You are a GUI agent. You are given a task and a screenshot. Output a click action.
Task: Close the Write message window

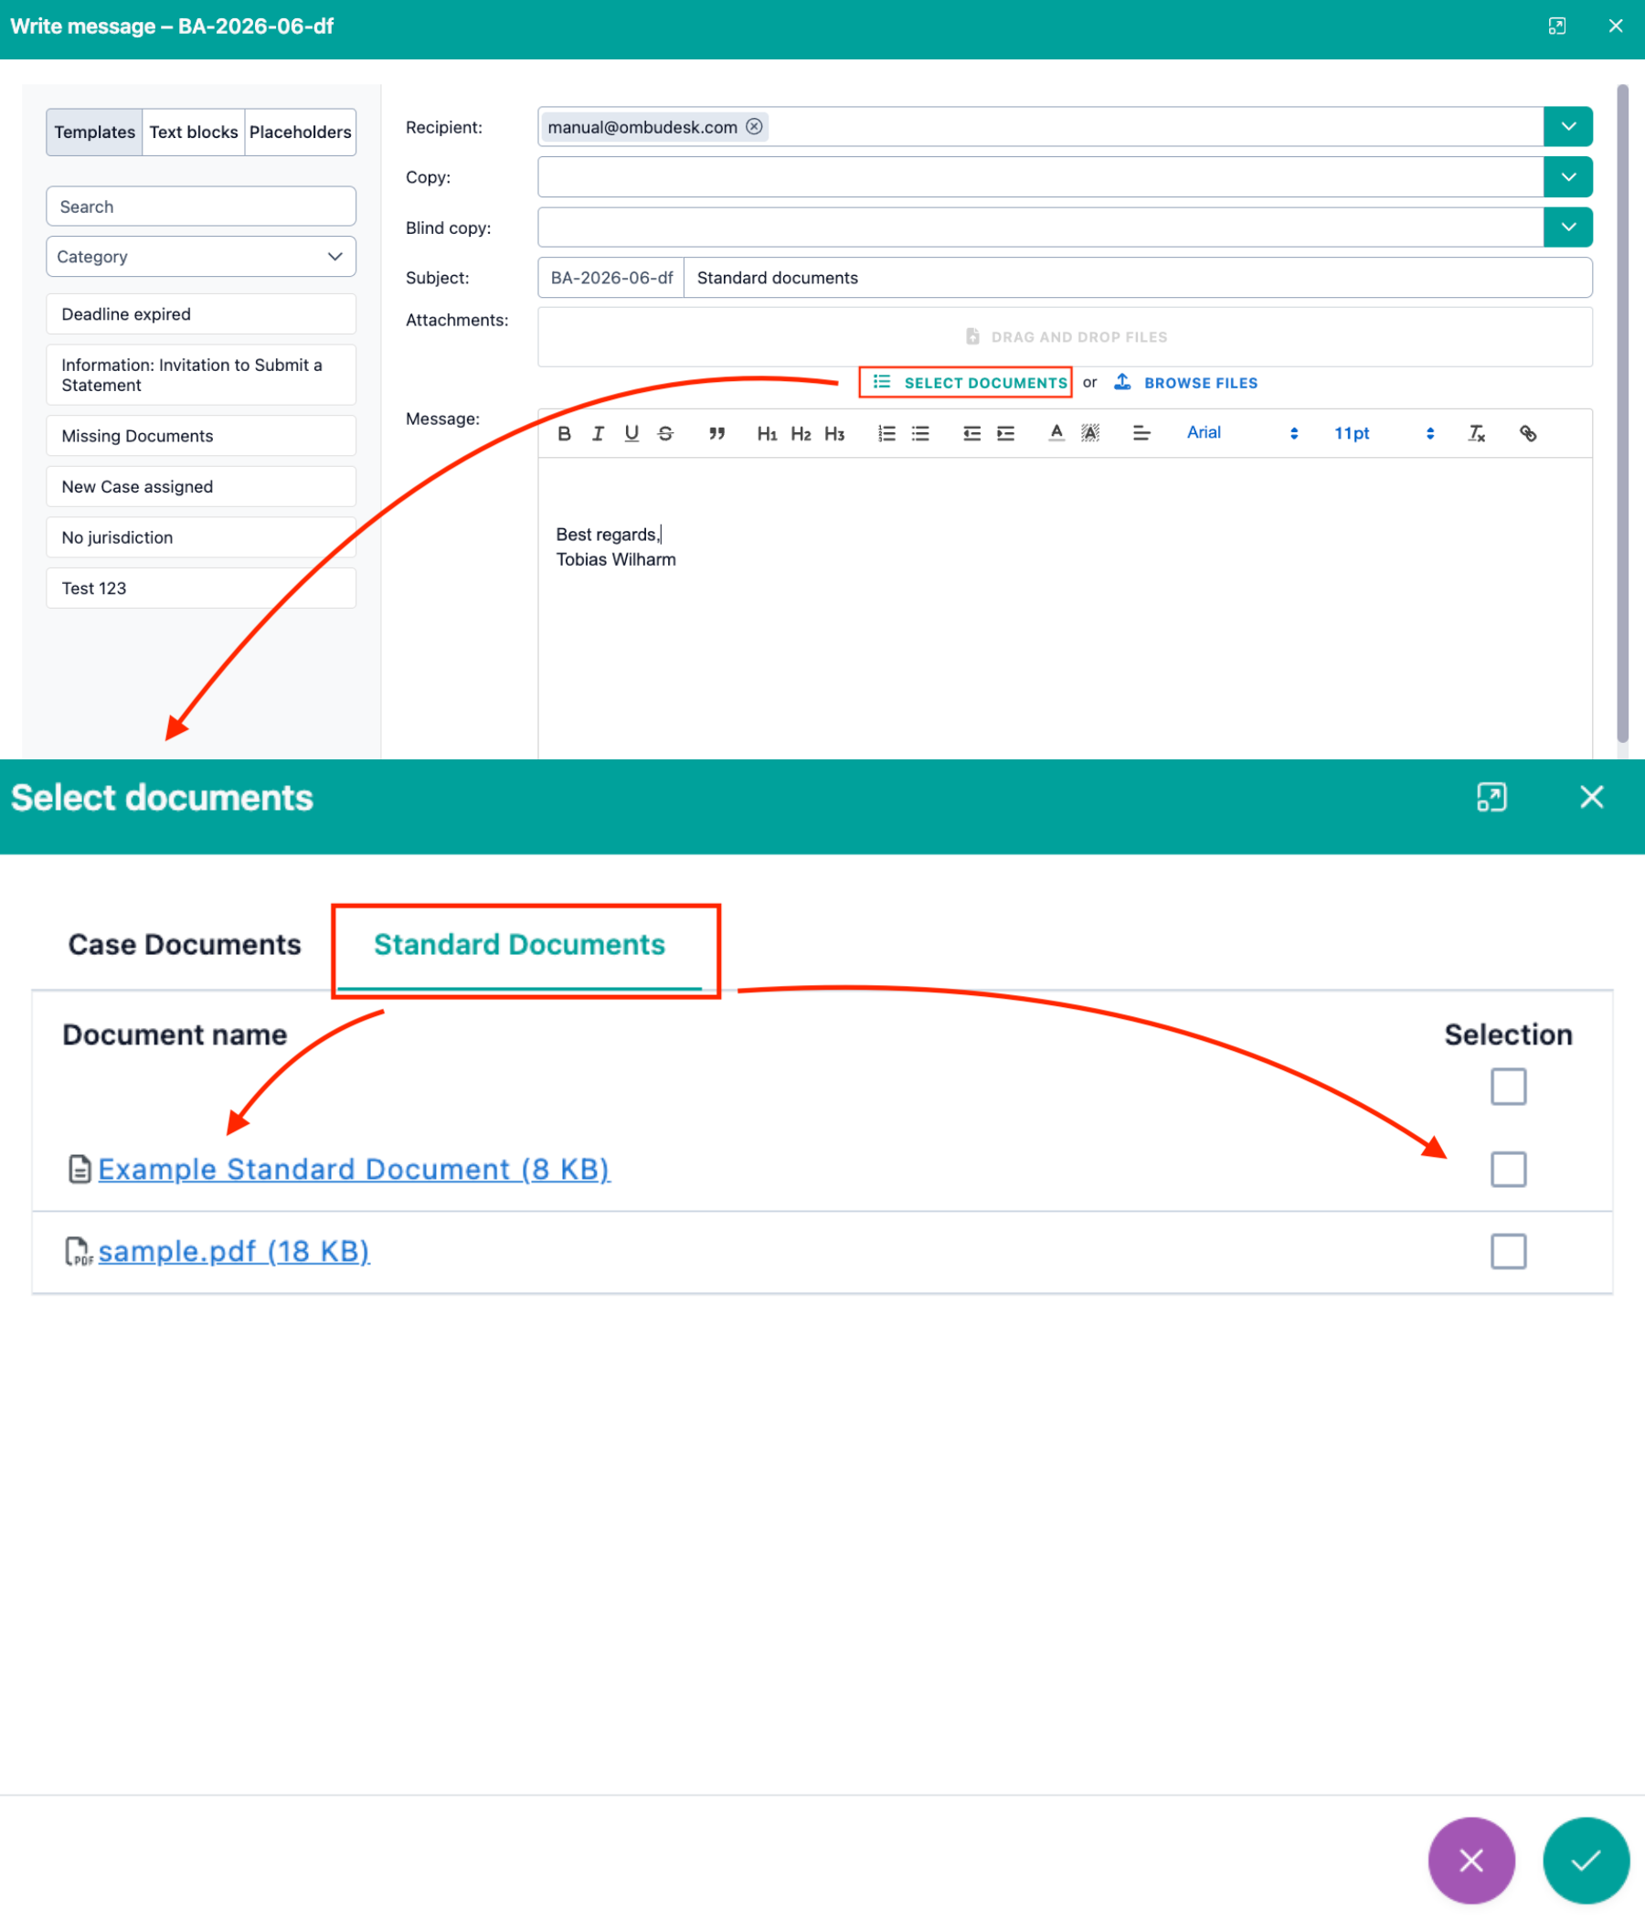click(x=1616, y=26)
